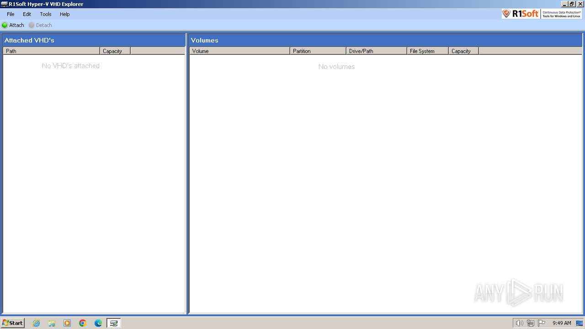This screenshot has height=329, width=585.
Task: Click the greyed Detach button
Action: [40, 25]
